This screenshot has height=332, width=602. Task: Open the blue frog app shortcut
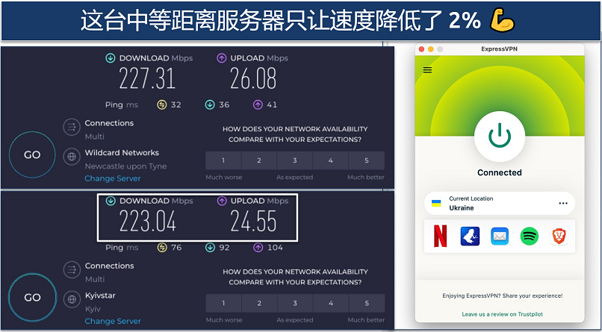pos(470,237)
